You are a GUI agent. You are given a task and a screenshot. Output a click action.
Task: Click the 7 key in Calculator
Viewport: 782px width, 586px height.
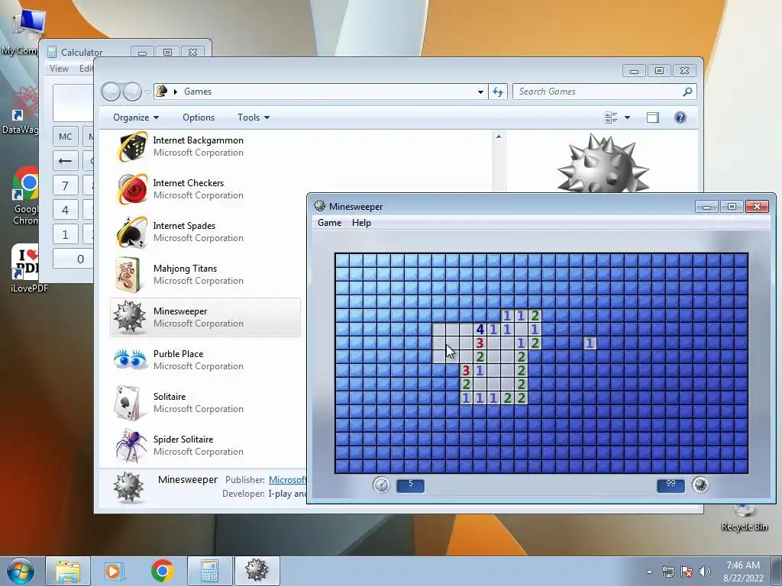[x=66, y=186]
